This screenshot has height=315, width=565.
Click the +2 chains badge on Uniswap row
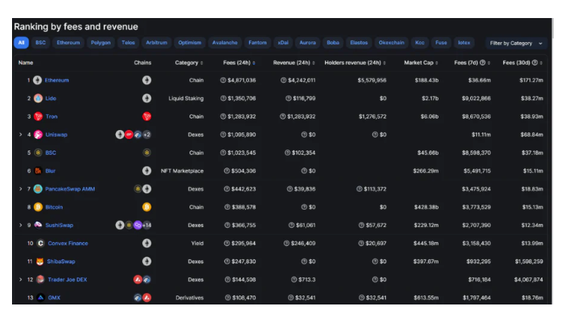click(147, 135)
